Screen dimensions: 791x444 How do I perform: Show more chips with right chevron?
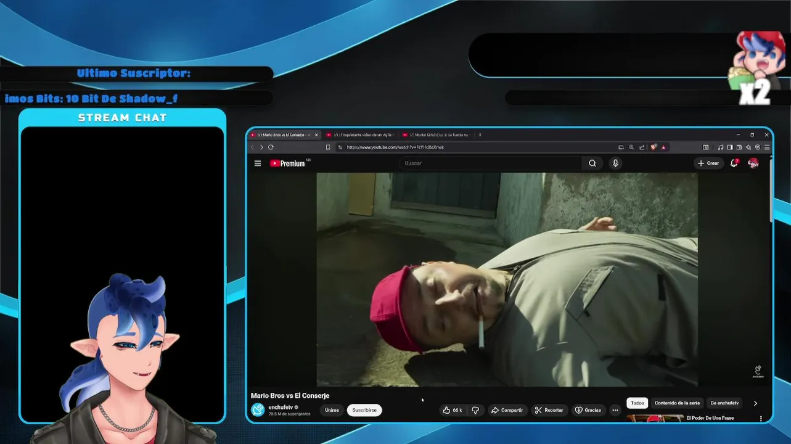tap(755, 403)
